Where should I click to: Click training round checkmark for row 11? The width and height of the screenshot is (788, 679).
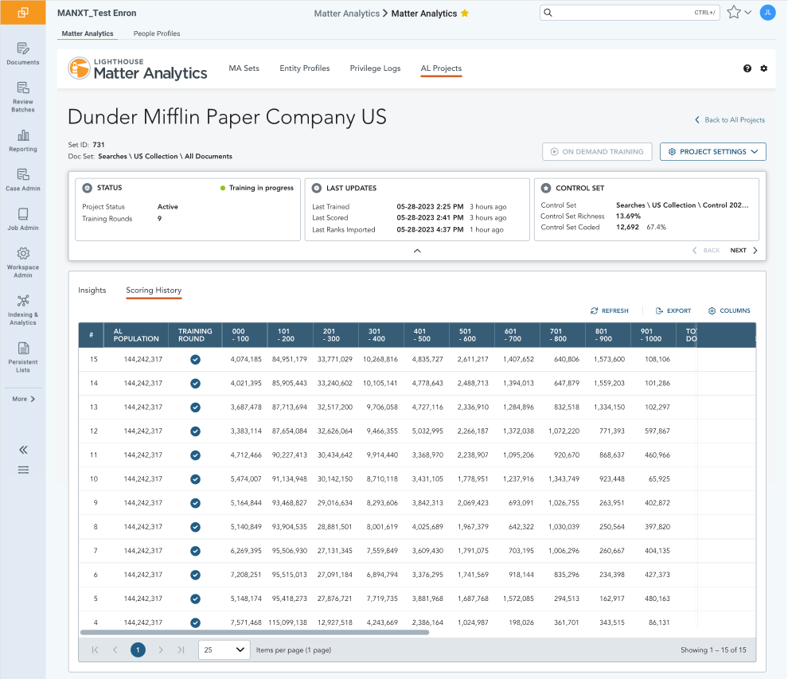196,455
